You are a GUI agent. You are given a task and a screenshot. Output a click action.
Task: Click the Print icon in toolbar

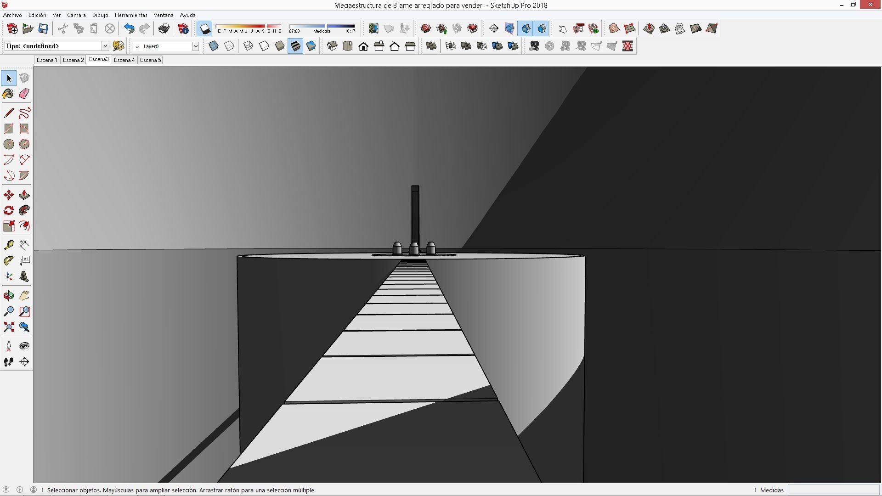pos(164,29)
